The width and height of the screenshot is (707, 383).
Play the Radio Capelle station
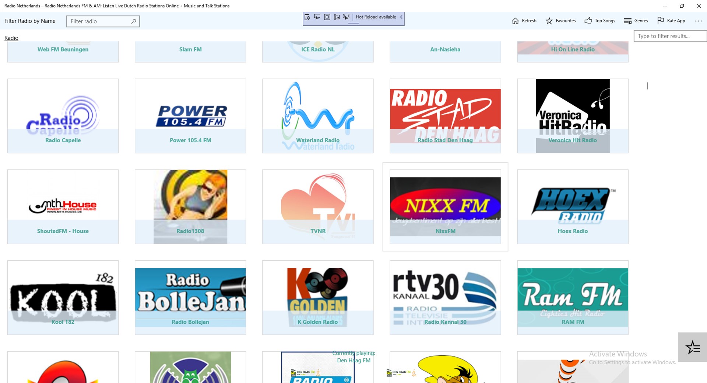[x=63, y=116]
